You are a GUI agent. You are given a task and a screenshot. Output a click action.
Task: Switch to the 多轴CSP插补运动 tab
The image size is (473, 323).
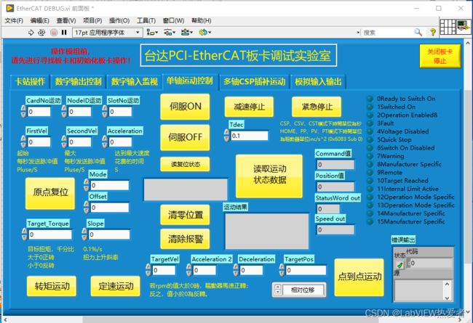coord(254,81)
